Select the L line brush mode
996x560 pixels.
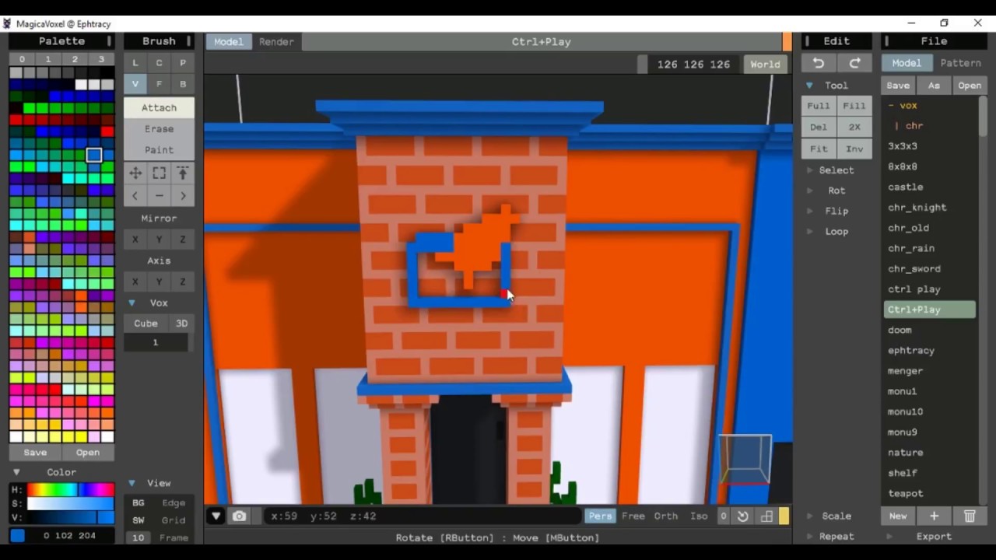coord(135,63)
